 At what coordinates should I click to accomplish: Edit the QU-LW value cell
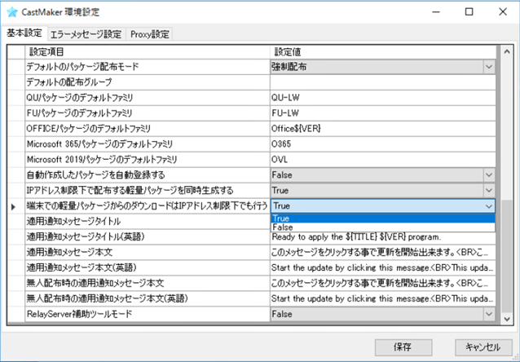click(x=383, y=98)
